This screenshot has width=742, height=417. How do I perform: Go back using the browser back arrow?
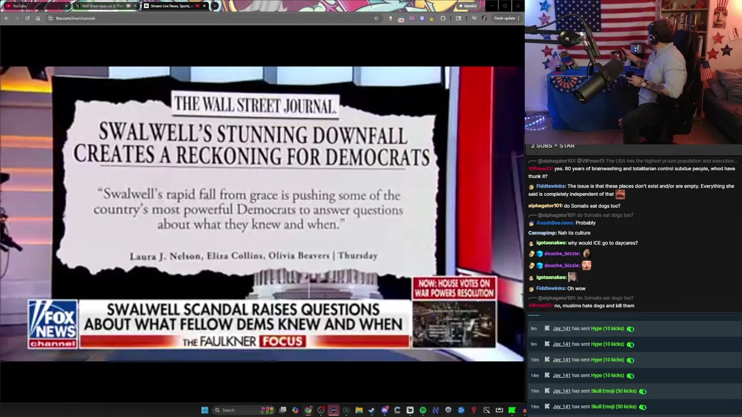(6, 18)
